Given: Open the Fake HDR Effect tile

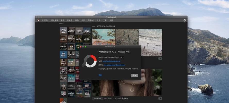Looking at the screenshot, I should pyautogui.click(x=79, y=39).
